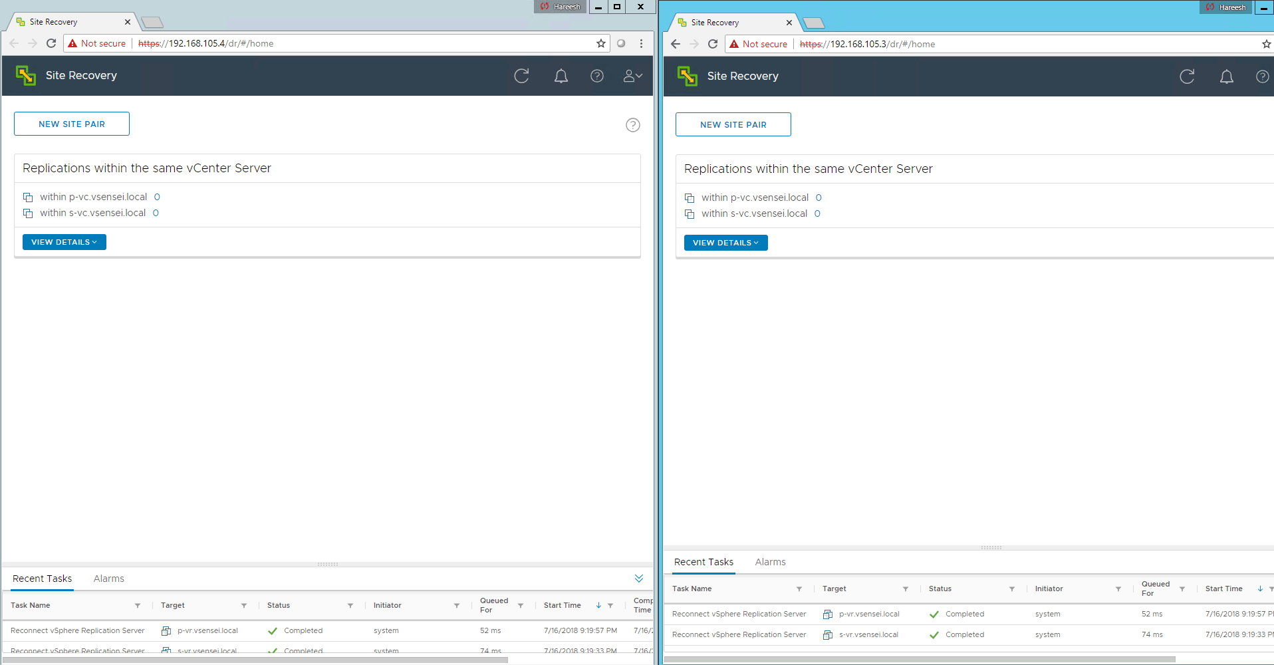Switch to Alarms tab in right window
This screenshot has width=1274, height=665.
click(x=771, y=562)
